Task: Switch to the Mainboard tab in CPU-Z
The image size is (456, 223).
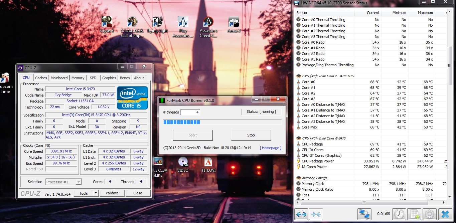Action: click(x=59, y=78)
